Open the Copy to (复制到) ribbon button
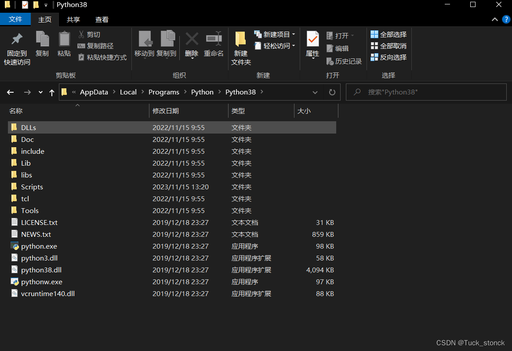The height and width of the screenshot is (351, 512). (167, 44)
